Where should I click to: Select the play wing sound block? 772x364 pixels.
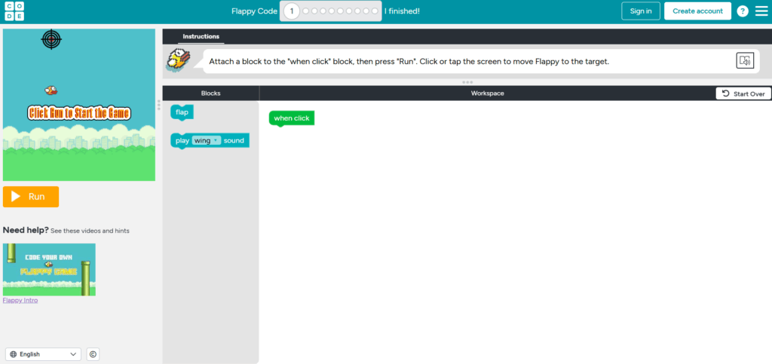pos(210,141)
